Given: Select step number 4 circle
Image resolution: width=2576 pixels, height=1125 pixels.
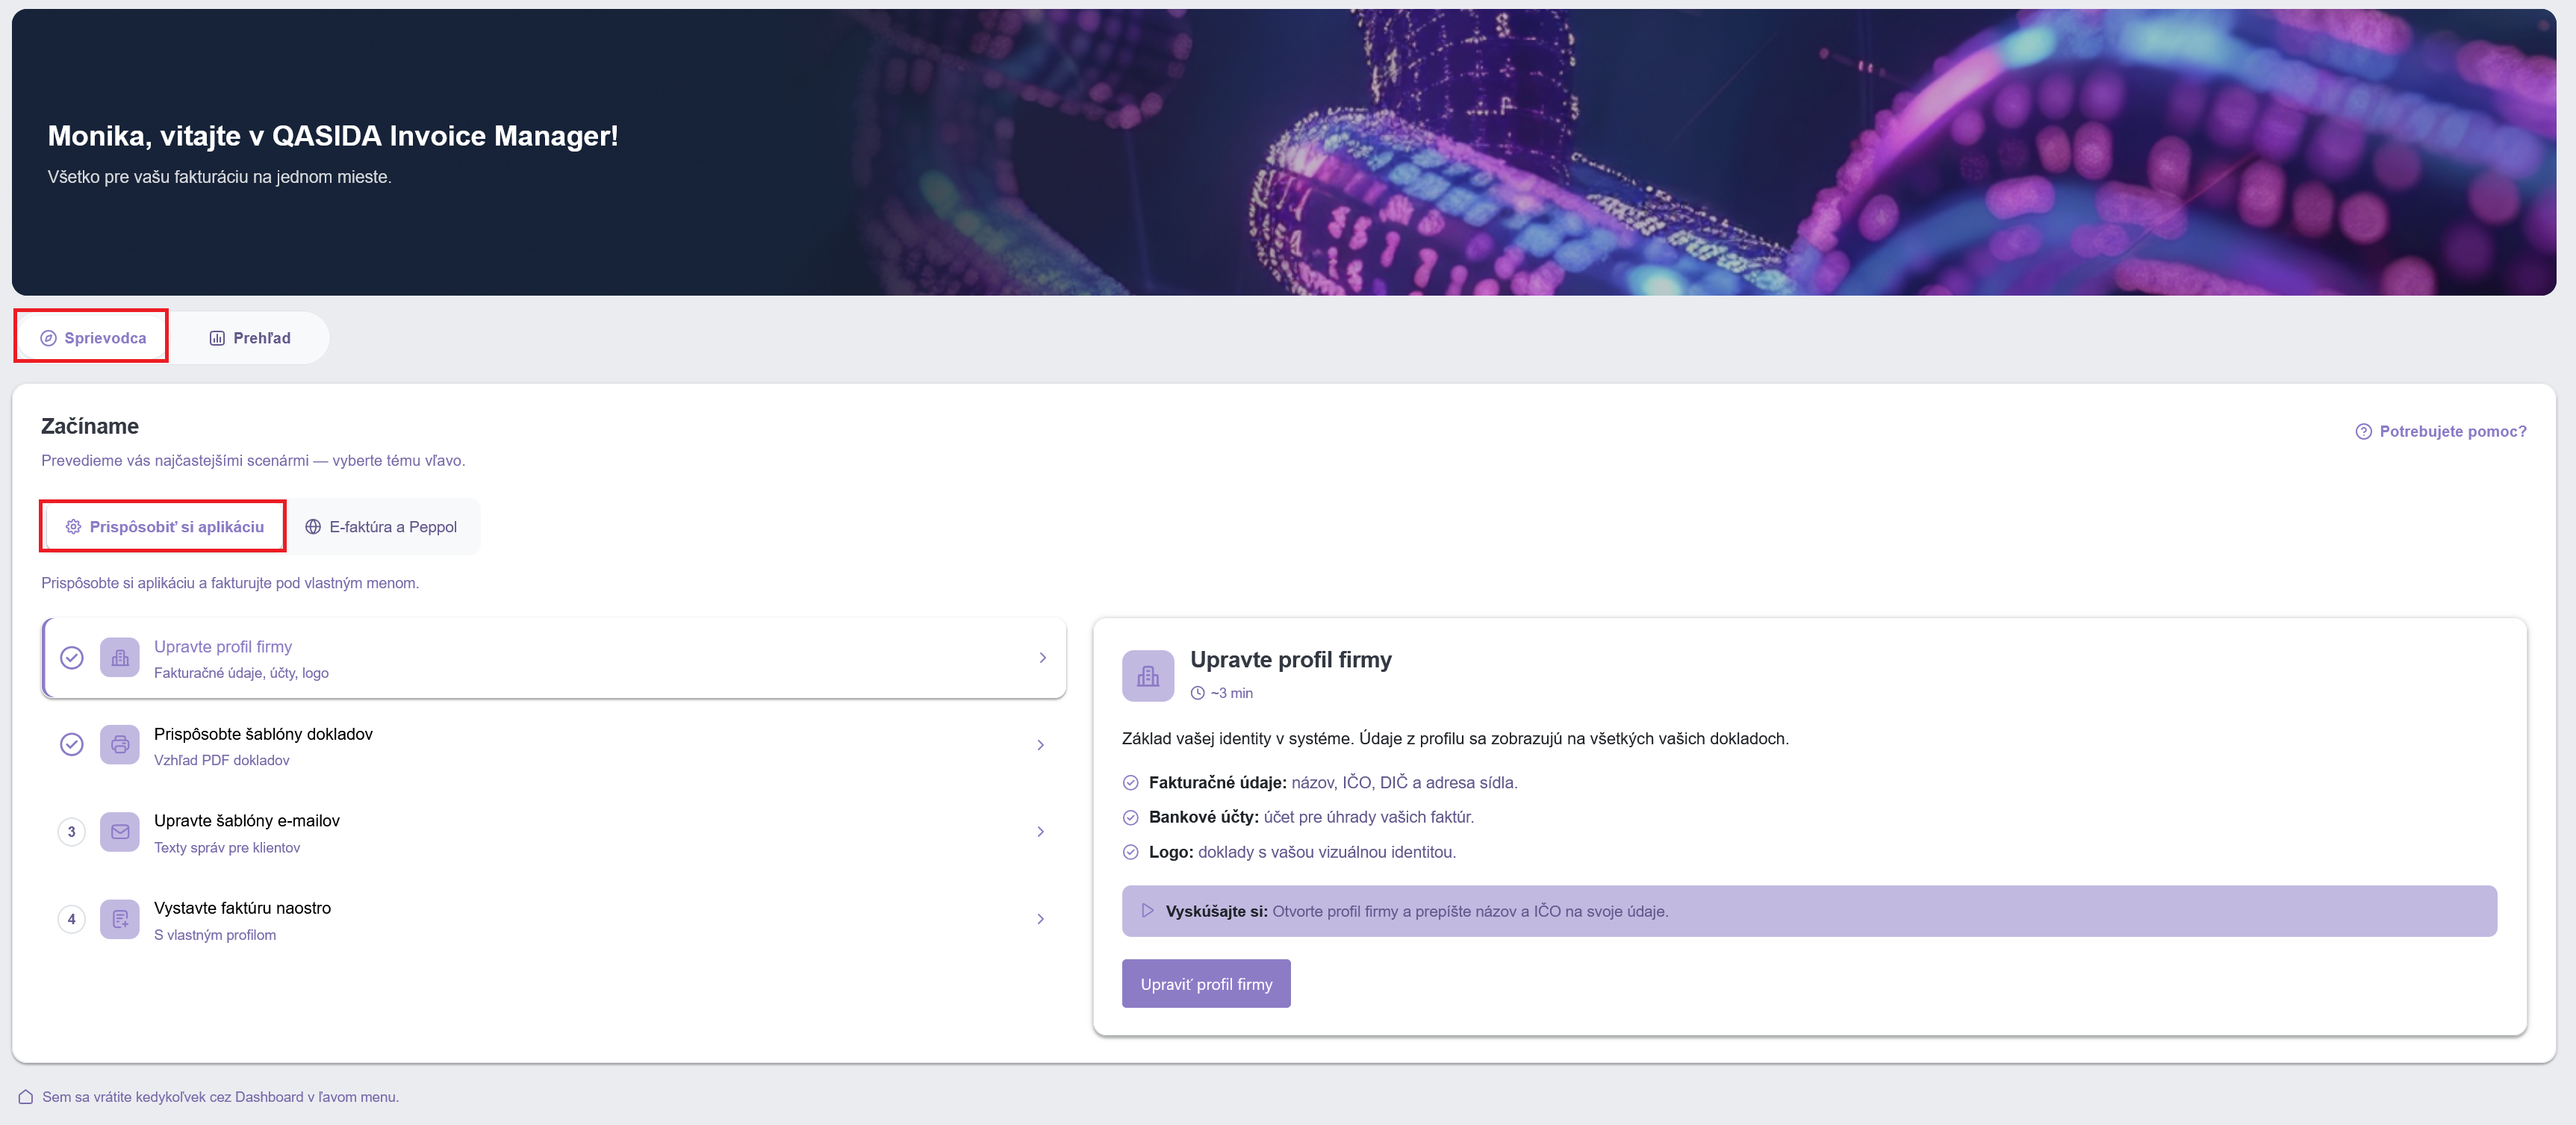Looking at the screenshot, I should (72, 919).
